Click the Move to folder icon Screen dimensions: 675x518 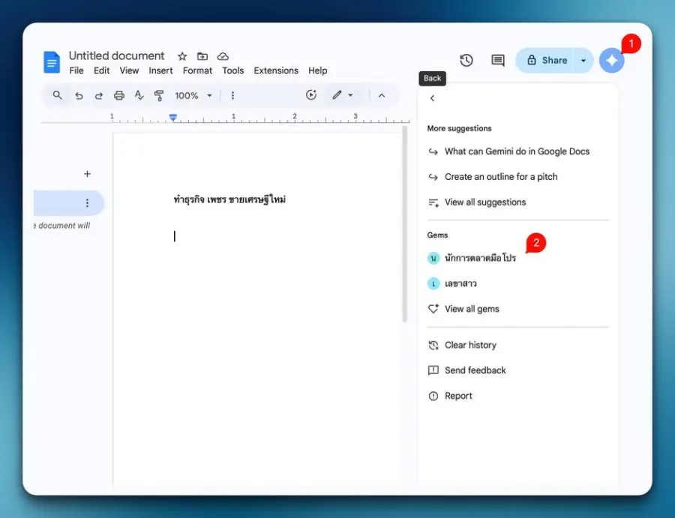(202, 56)
